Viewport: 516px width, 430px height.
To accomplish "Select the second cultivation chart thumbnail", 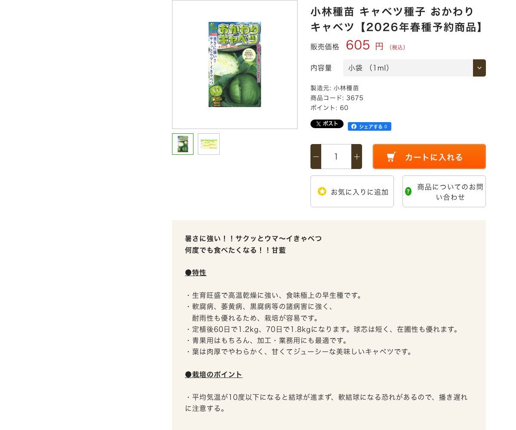I will 209,144.
